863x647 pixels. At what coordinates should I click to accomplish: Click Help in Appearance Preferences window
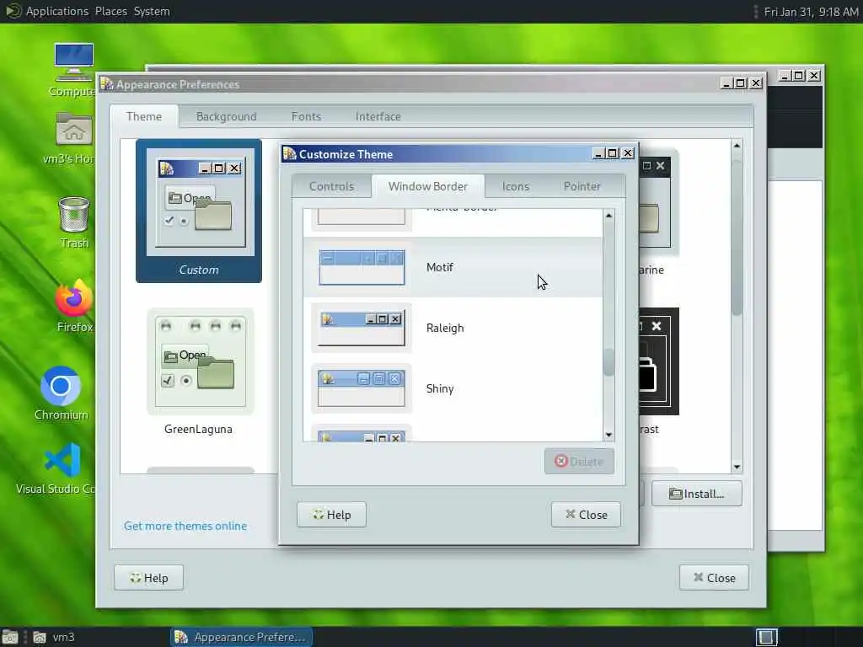[x=148, y=578]
